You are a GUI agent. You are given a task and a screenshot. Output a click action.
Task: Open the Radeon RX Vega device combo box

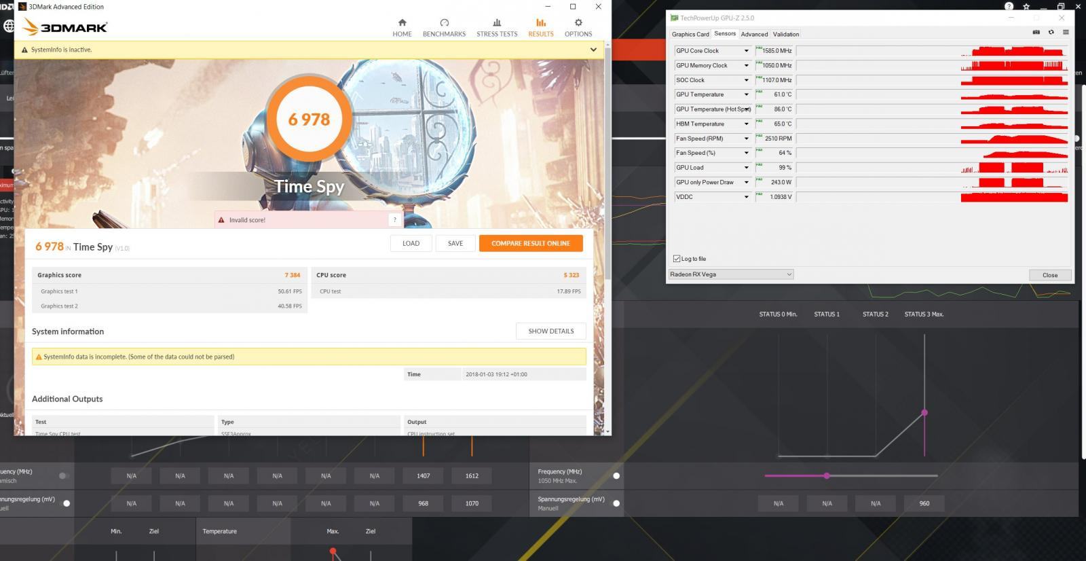(x=731, y=274)
